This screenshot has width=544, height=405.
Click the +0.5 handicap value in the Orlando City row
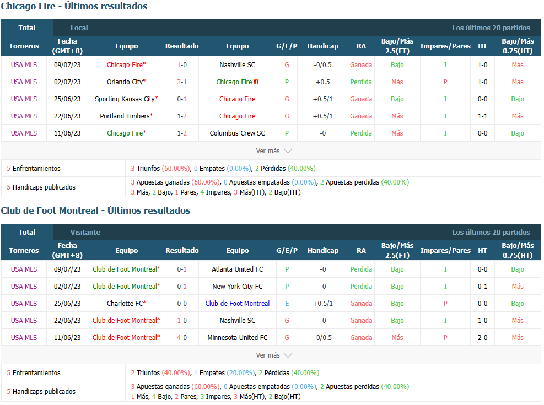(322, 82)
